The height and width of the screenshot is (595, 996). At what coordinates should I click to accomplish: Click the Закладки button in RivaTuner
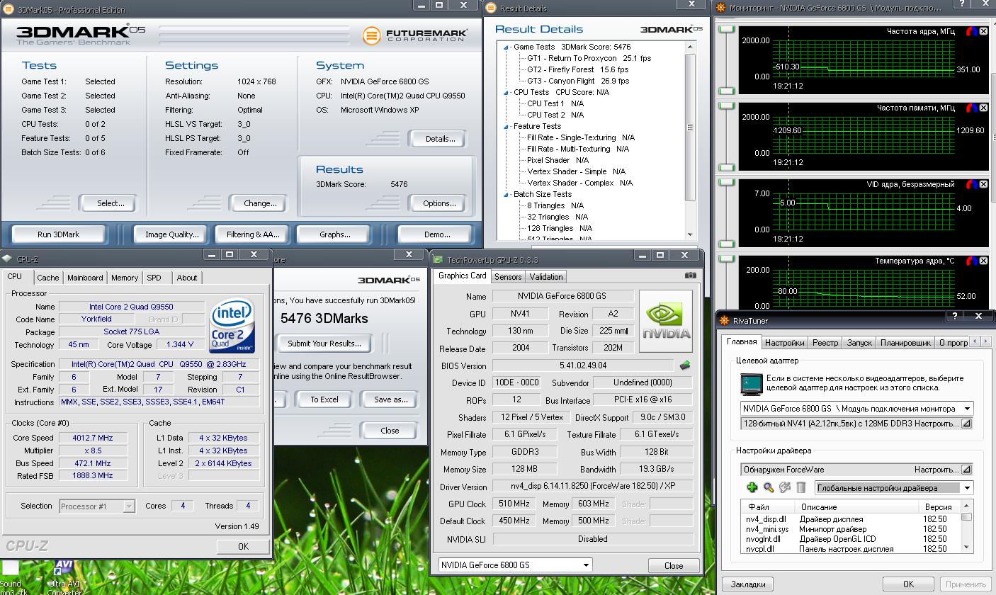point(747,584)
